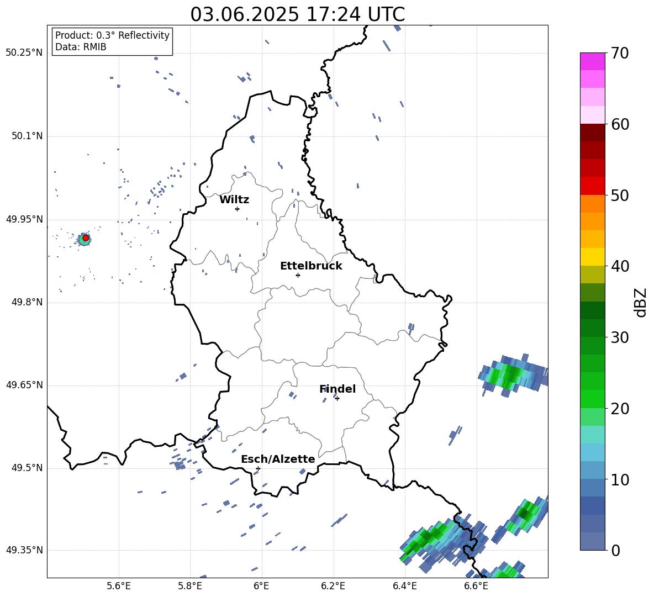
Task: Click the 6.4°E longitude label
Action: pyautogui.click(x=404, y=586)
